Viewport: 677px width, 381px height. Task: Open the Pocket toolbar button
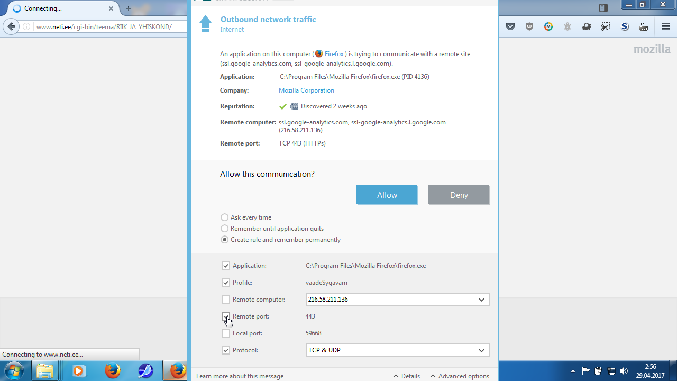point(510,26)
